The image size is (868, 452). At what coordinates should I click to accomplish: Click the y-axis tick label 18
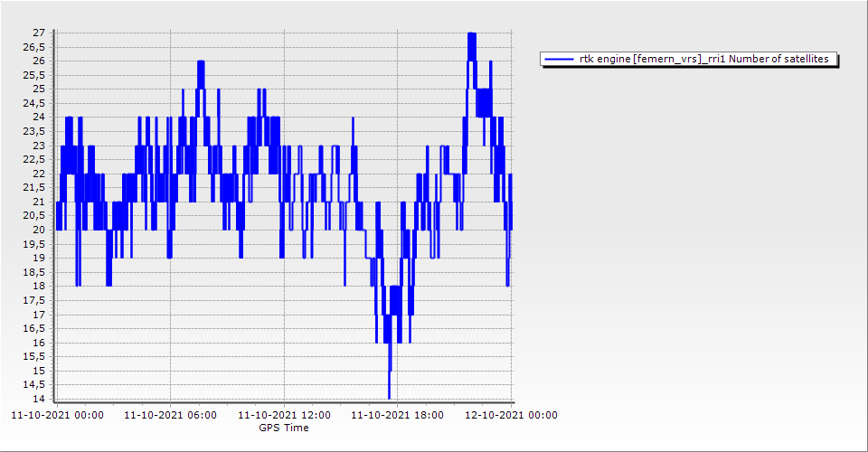(39, 287)
